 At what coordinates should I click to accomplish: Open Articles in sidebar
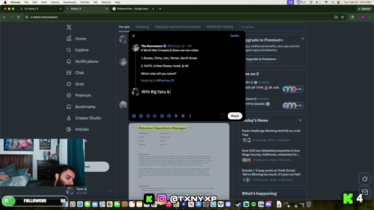78,129
